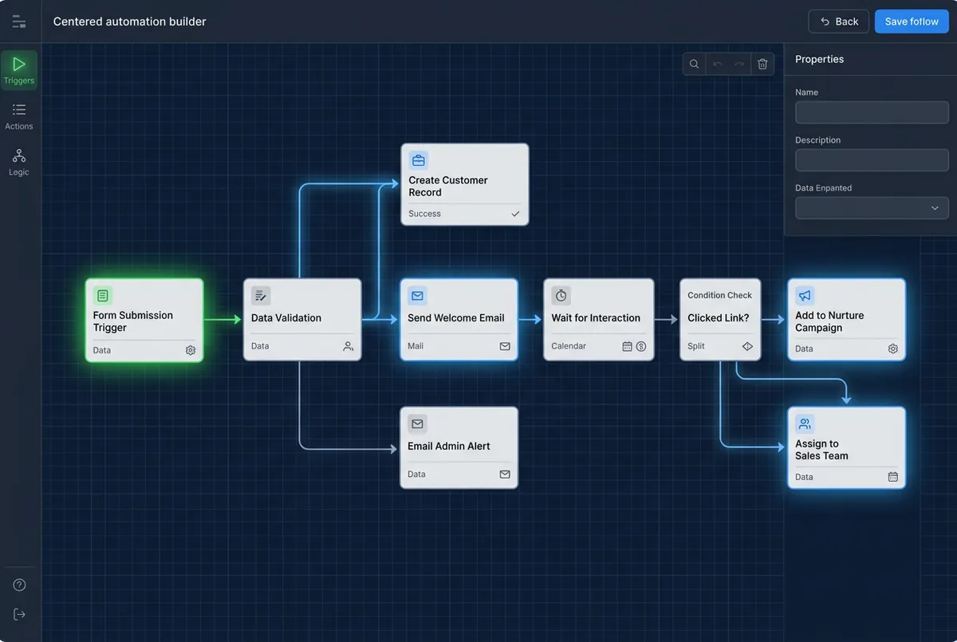Open the help question-mark icon

(x=19, y=585)
